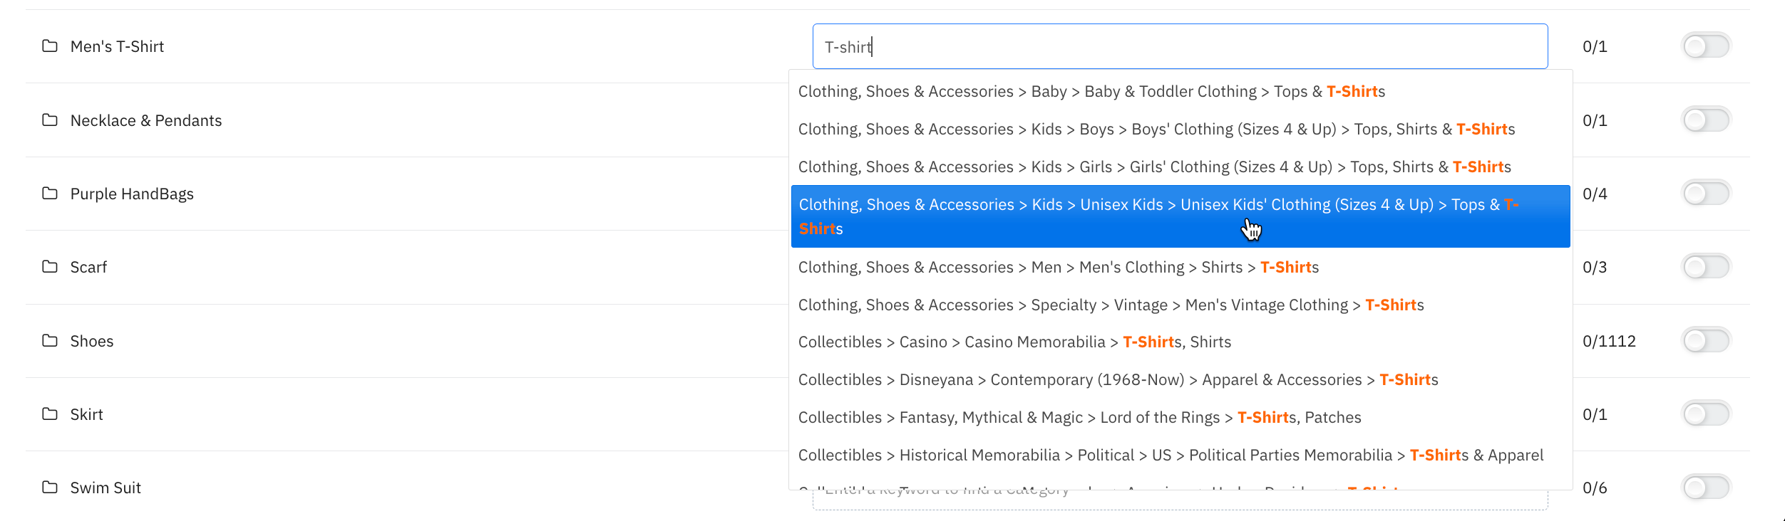Image resolution: width=1785 pixels, height=521 pixels.
Task: Click the Men's T-Shirt category name
Action: (117, 46)
